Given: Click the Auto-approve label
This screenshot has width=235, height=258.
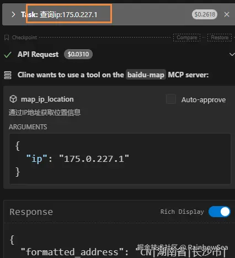Looking at the screenshot, I should [204, 100].
